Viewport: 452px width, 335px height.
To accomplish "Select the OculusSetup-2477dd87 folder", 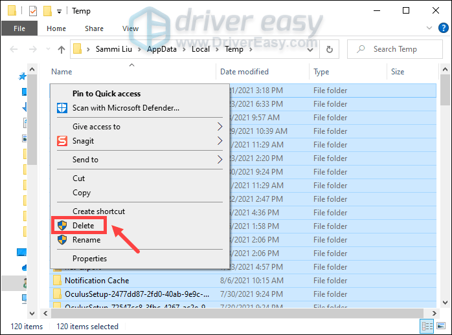I will click(137, 294).
